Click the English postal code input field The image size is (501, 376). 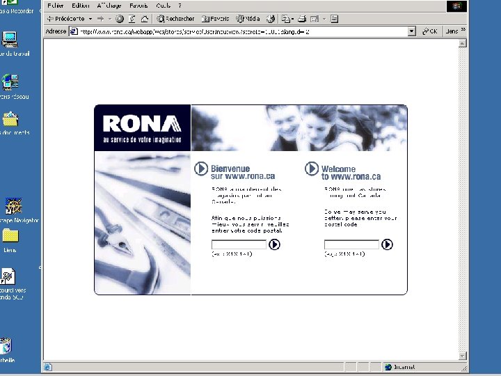pos(351,244)
